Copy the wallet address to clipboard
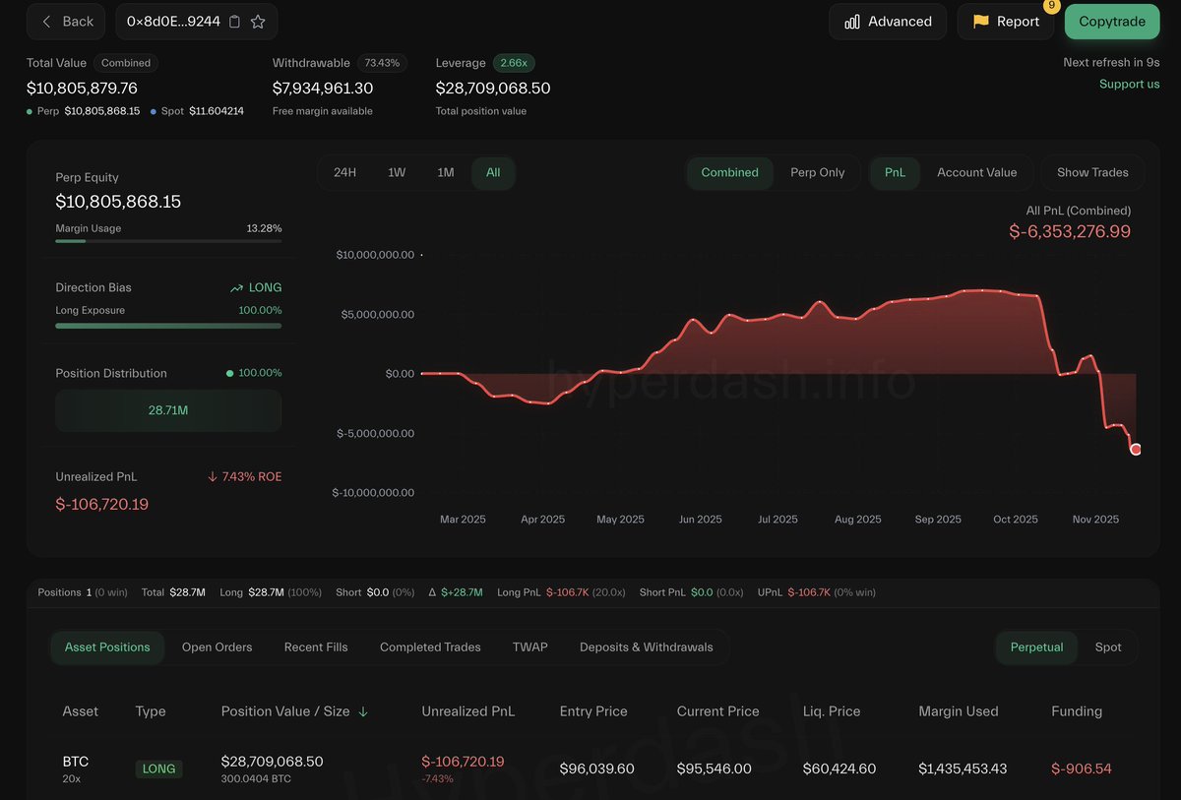Screen dimensions: 1181x800 (x=234, y=21)
